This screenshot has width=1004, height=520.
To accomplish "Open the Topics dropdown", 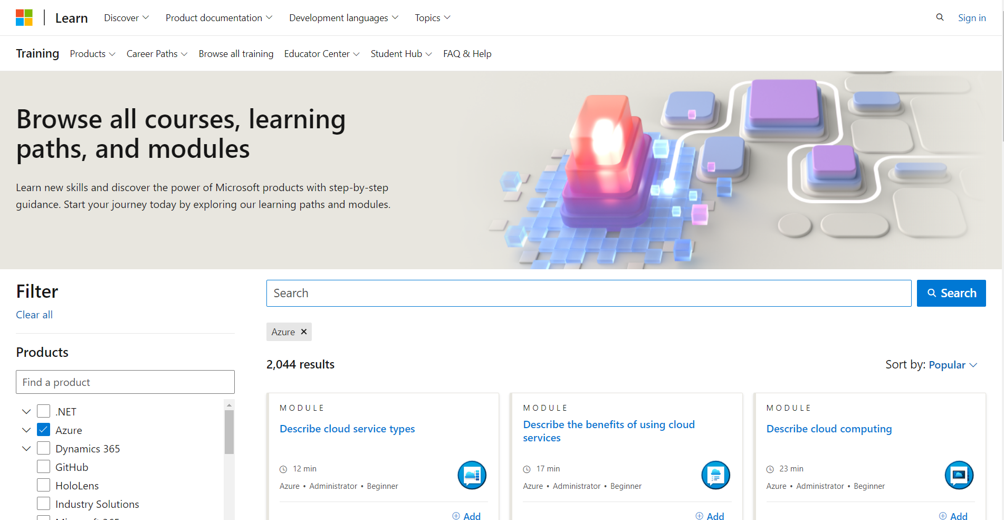I will (x=433, y=17).
